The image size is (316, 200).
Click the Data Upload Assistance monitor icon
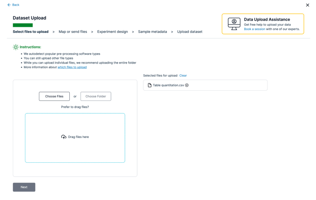point(234,24)
